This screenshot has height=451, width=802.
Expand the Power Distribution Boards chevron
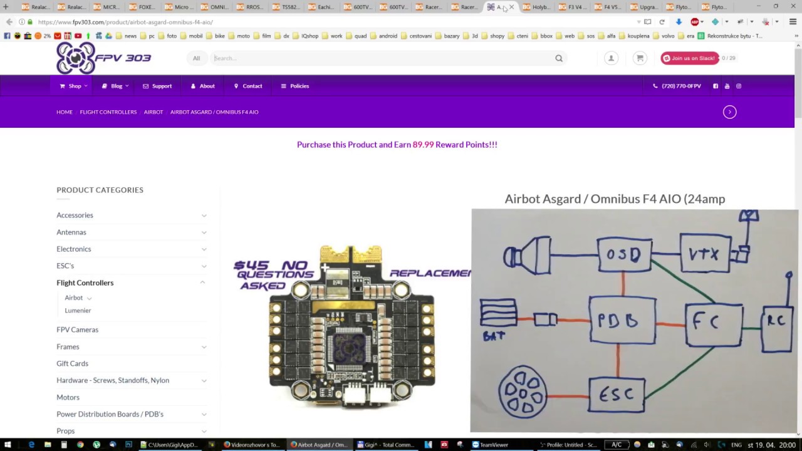coord(204,415)
